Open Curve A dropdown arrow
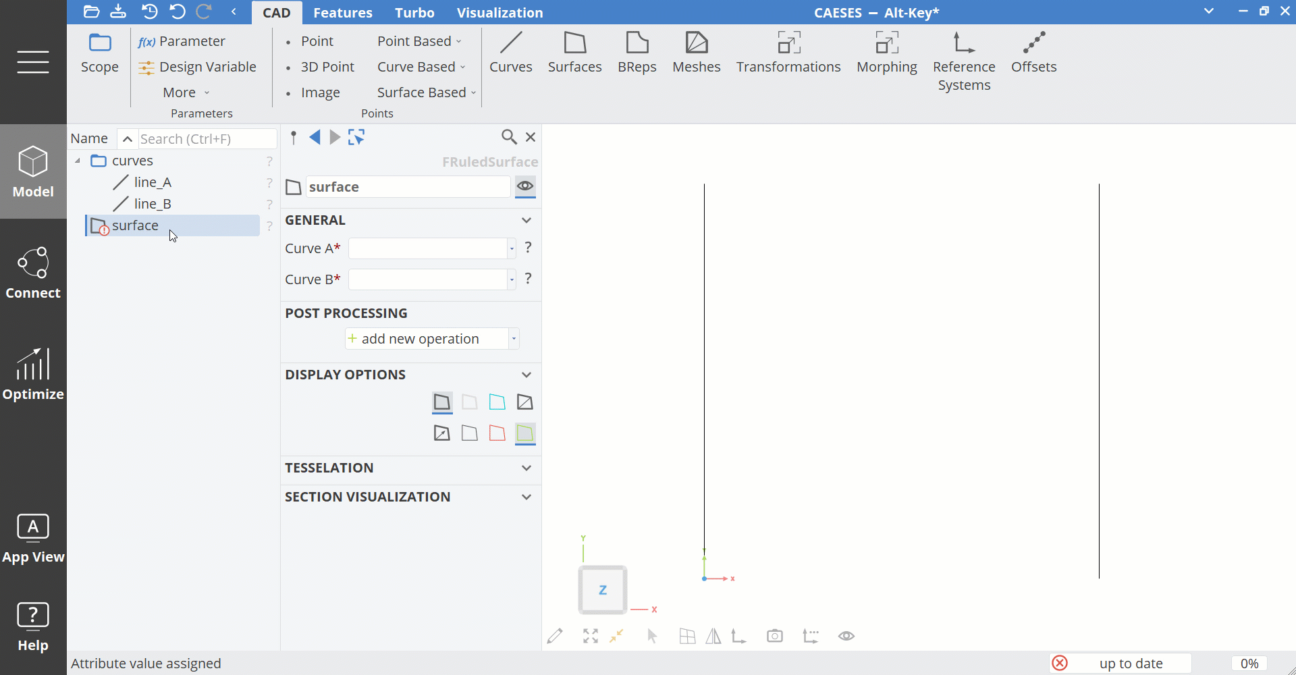The width and height of the screenshot is (1296, 675). click(512, 248)
